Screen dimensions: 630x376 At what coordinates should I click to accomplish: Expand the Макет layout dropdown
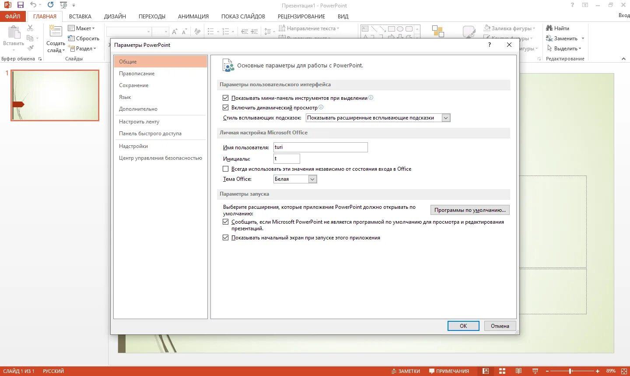[93, 28]
